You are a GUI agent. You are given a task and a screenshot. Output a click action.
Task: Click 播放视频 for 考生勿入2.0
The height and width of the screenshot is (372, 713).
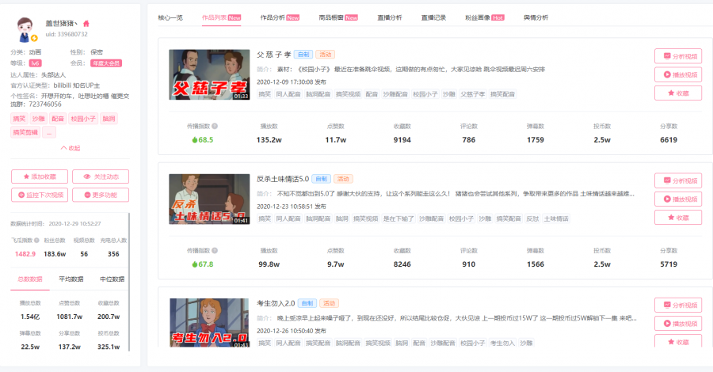[x=678, y=324]
